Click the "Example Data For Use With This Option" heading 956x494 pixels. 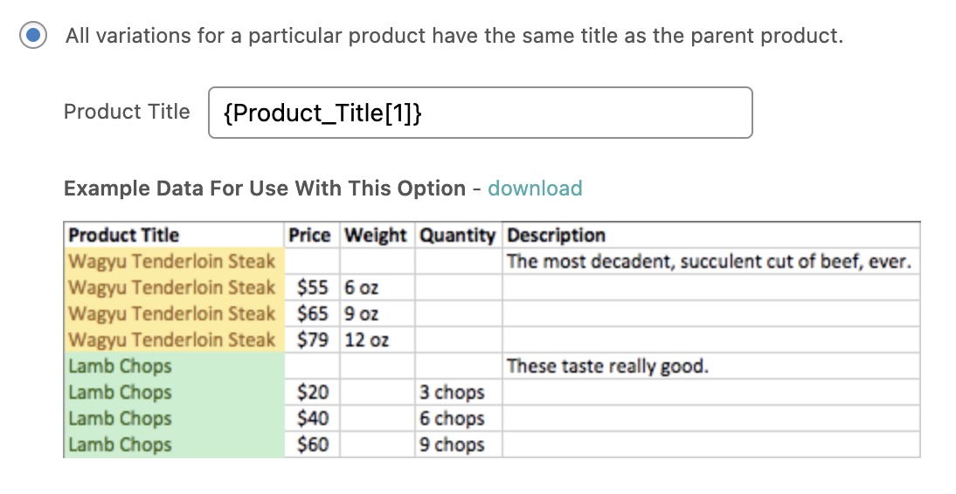coord(265,189)
